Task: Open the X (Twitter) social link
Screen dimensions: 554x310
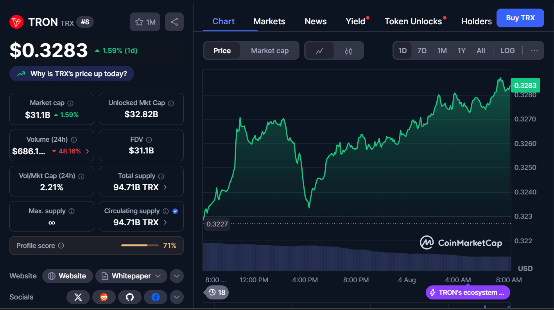Action: click(x=78, y=297)
